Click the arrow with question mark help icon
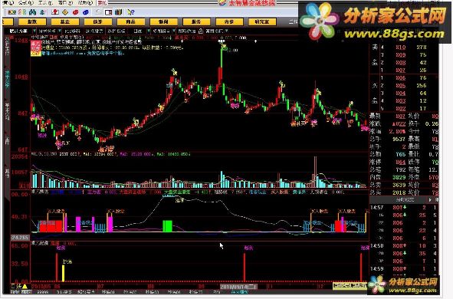453x299 pixels. 130,12
